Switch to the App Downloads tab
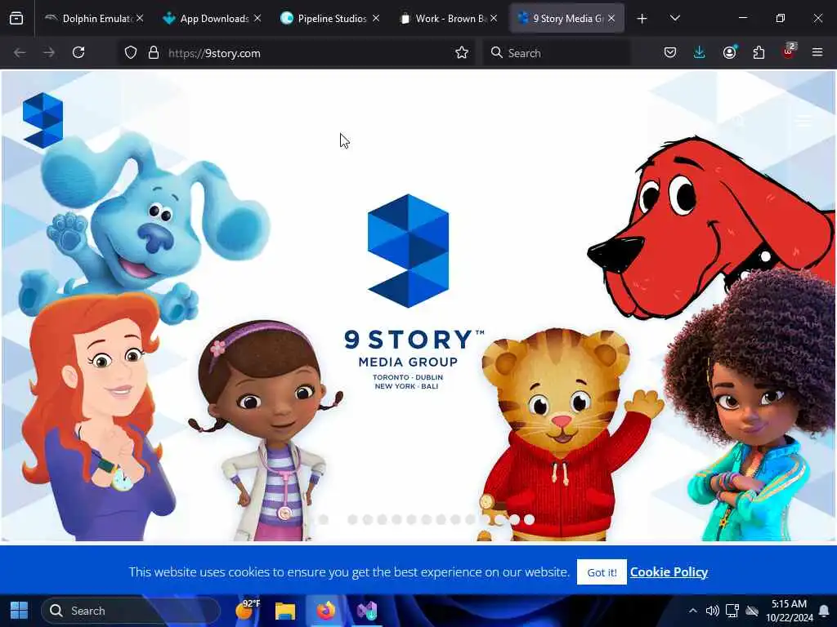The height and width of the screenshot is (627, 837). pyautogui.click(x=212, y=19)
